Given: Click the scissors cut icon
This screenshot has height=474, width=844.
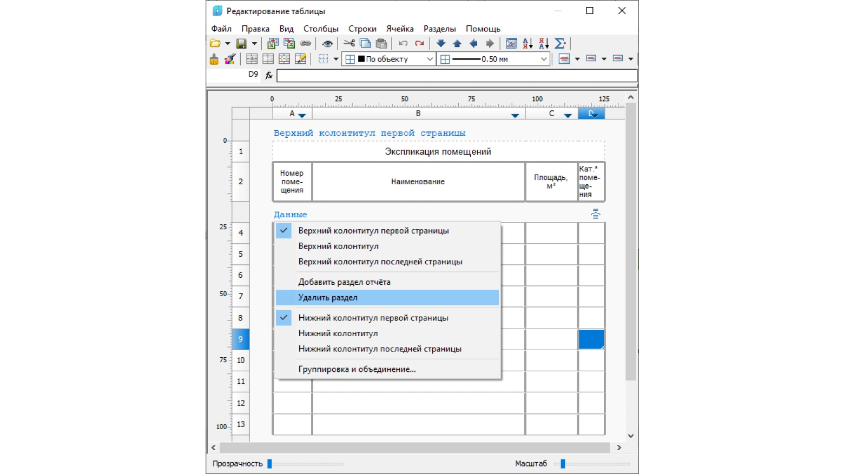Looking at the screenshot, I should click(x=349, y=43).
